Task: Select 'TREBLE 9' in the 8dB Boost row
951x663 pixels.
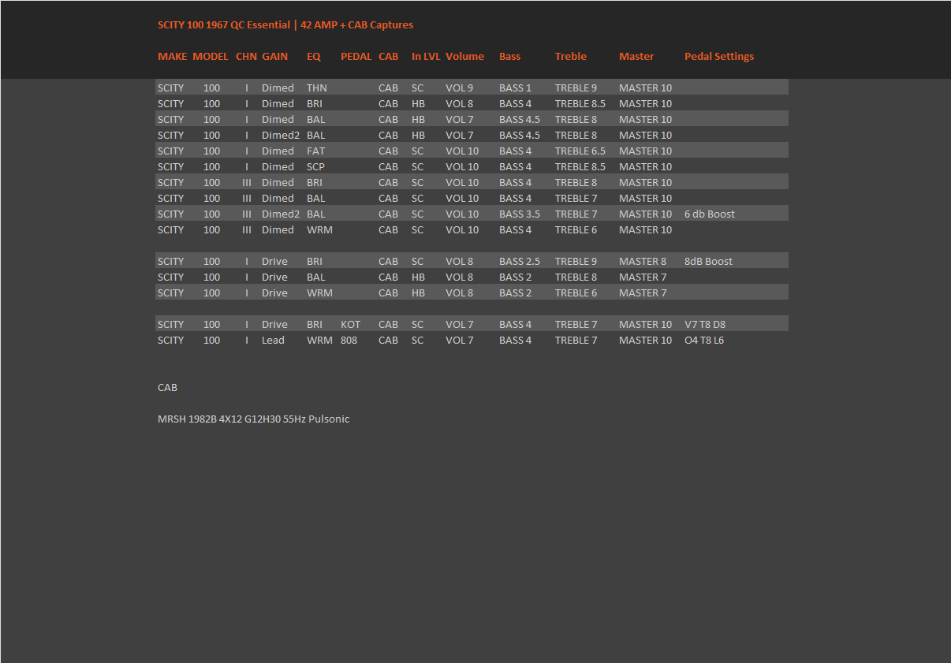Action: click(576, 261)
